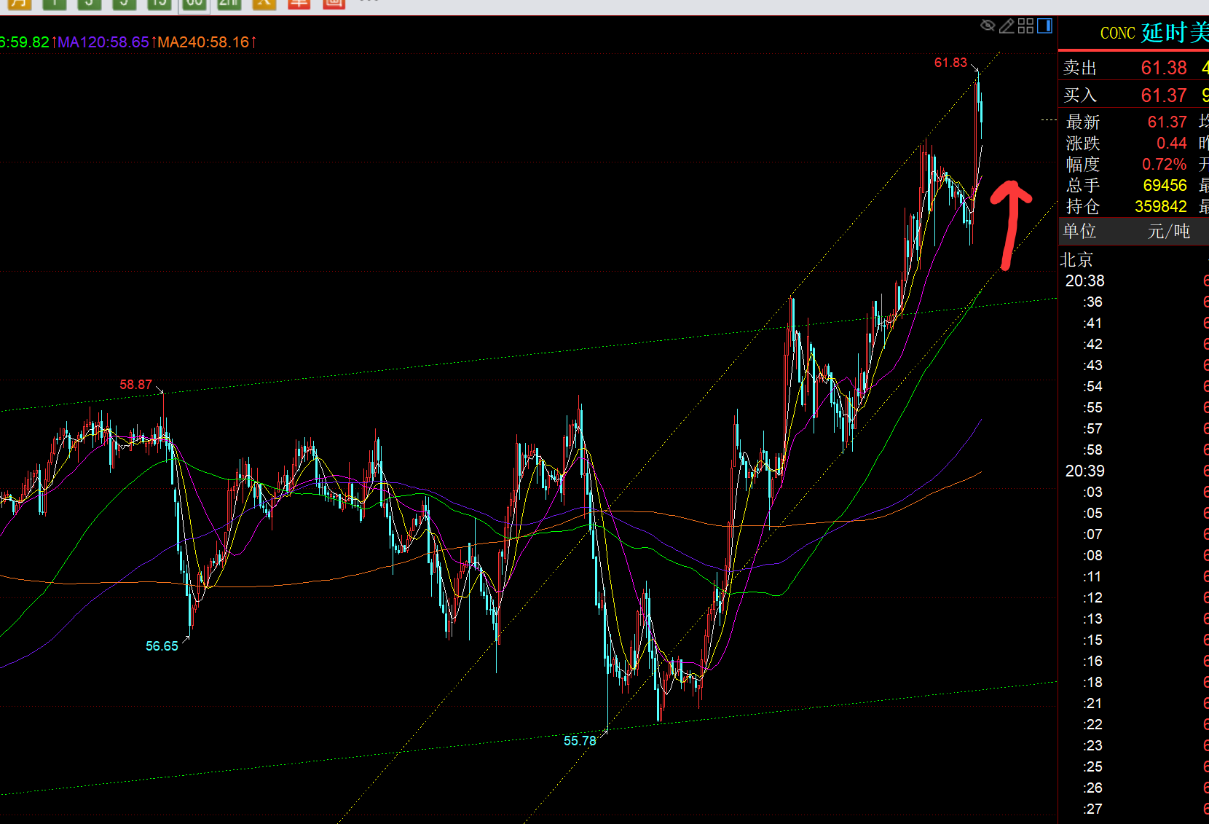Select the 15-minute period button

tap(159, 4)
